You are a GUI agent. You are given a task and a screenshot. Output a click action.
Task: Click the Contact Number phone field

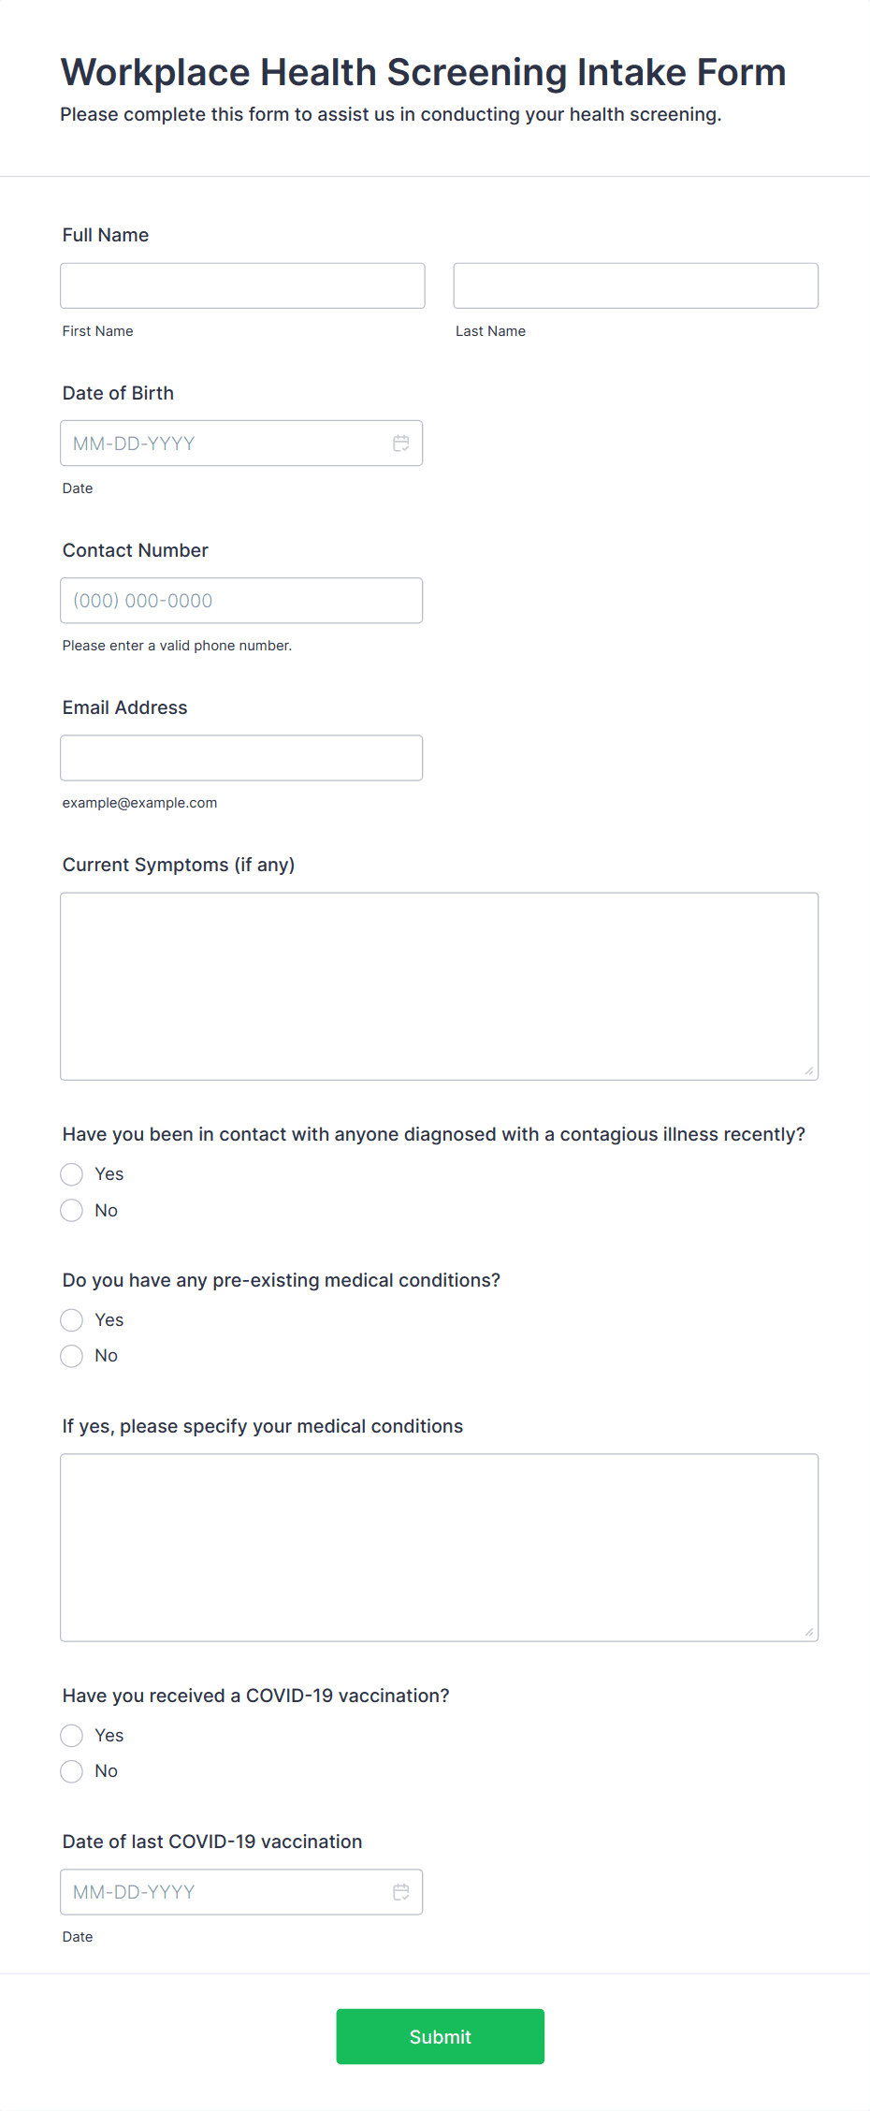(x=241, y=600)
